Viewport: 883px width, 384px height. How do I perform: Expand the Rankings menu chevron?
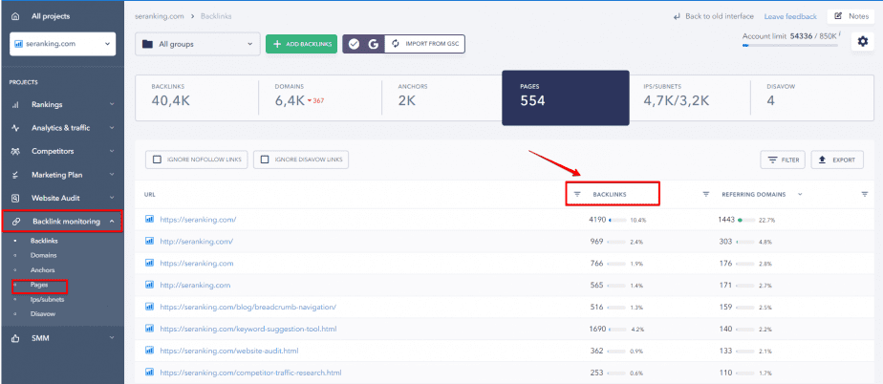click(112, 105)
